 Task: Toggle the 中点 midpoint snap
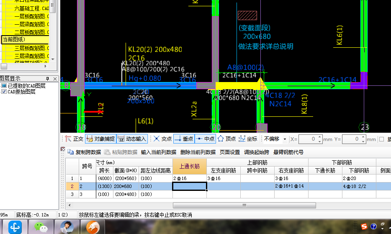click(205, 139)
